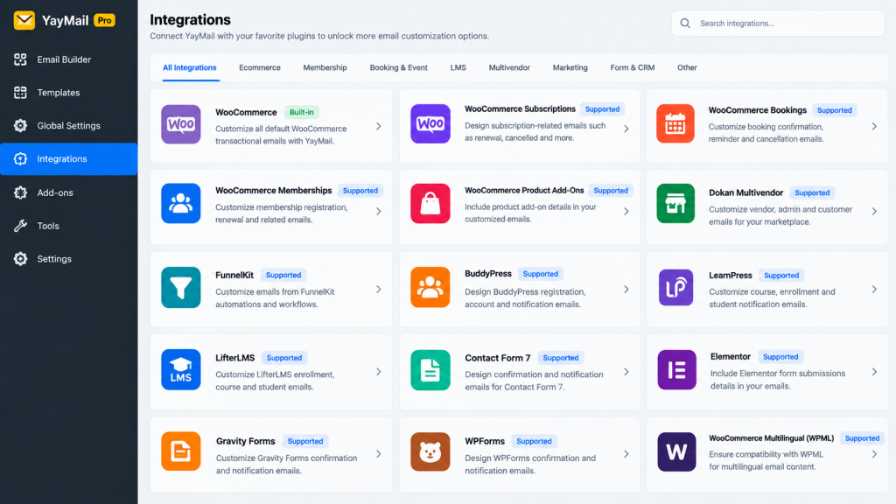The image size is (896, 504).
Task: Click the Supported badge on Elementor
Action: [780, 357]
